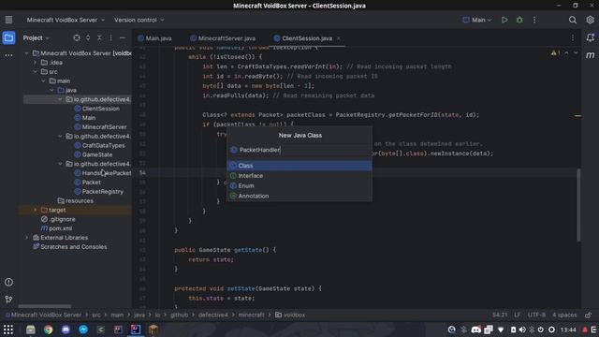Viewport: 599px width, 337px height.
Task: Collapse the main folder
Action: click(44, 81)
